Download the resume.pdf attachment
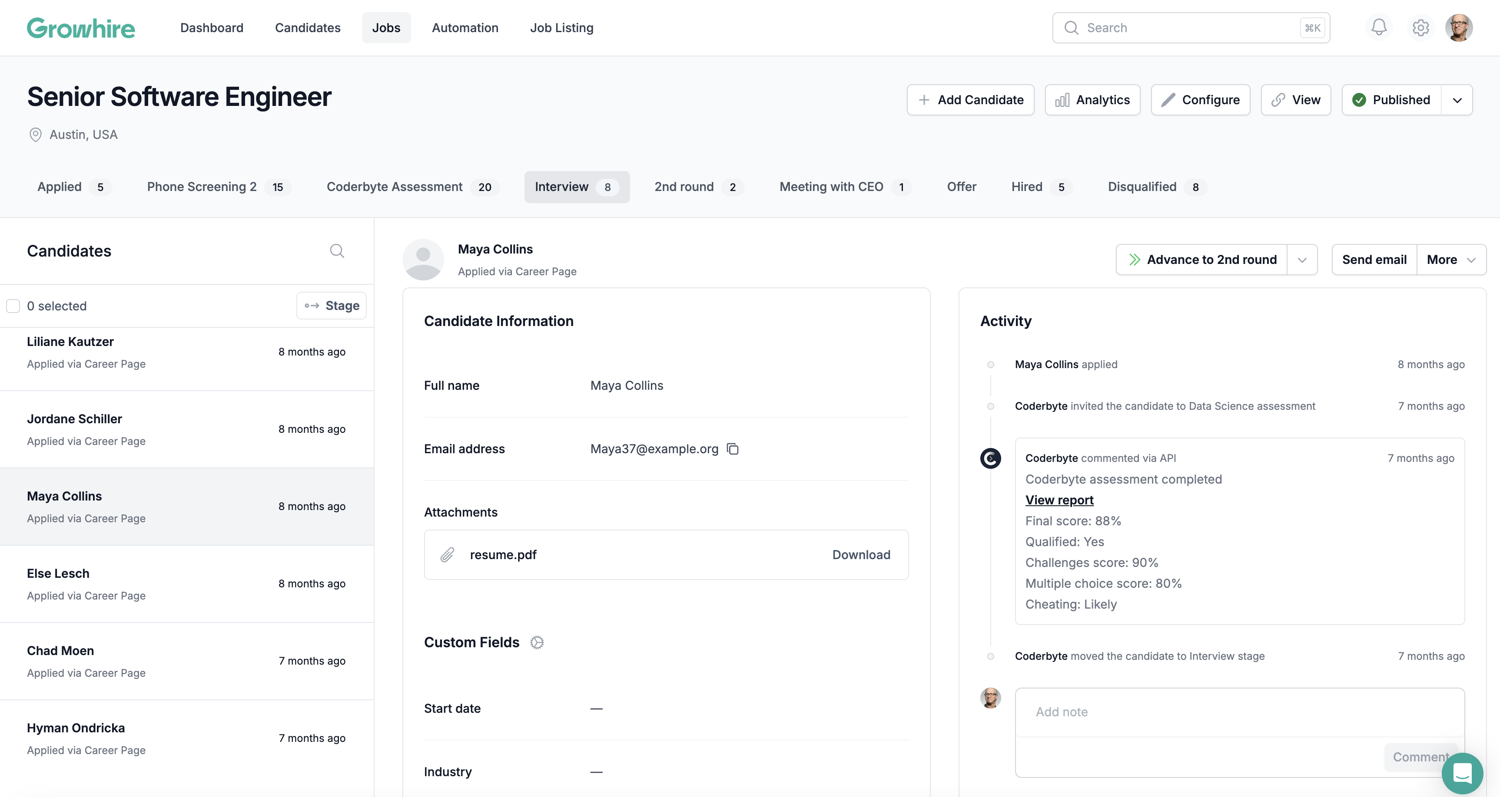 coord(861,554)
